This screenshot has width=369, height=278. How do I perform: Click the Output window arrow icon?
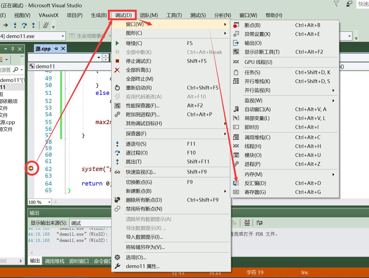tap(236, 43)
